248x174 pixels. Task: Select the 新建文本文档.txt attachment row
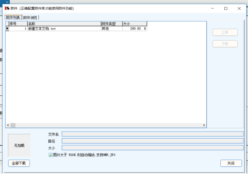pos(76,29)
